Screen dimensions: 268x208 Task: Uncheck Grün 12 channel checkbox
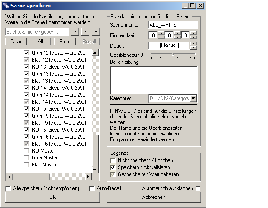(x=26, y=53)
